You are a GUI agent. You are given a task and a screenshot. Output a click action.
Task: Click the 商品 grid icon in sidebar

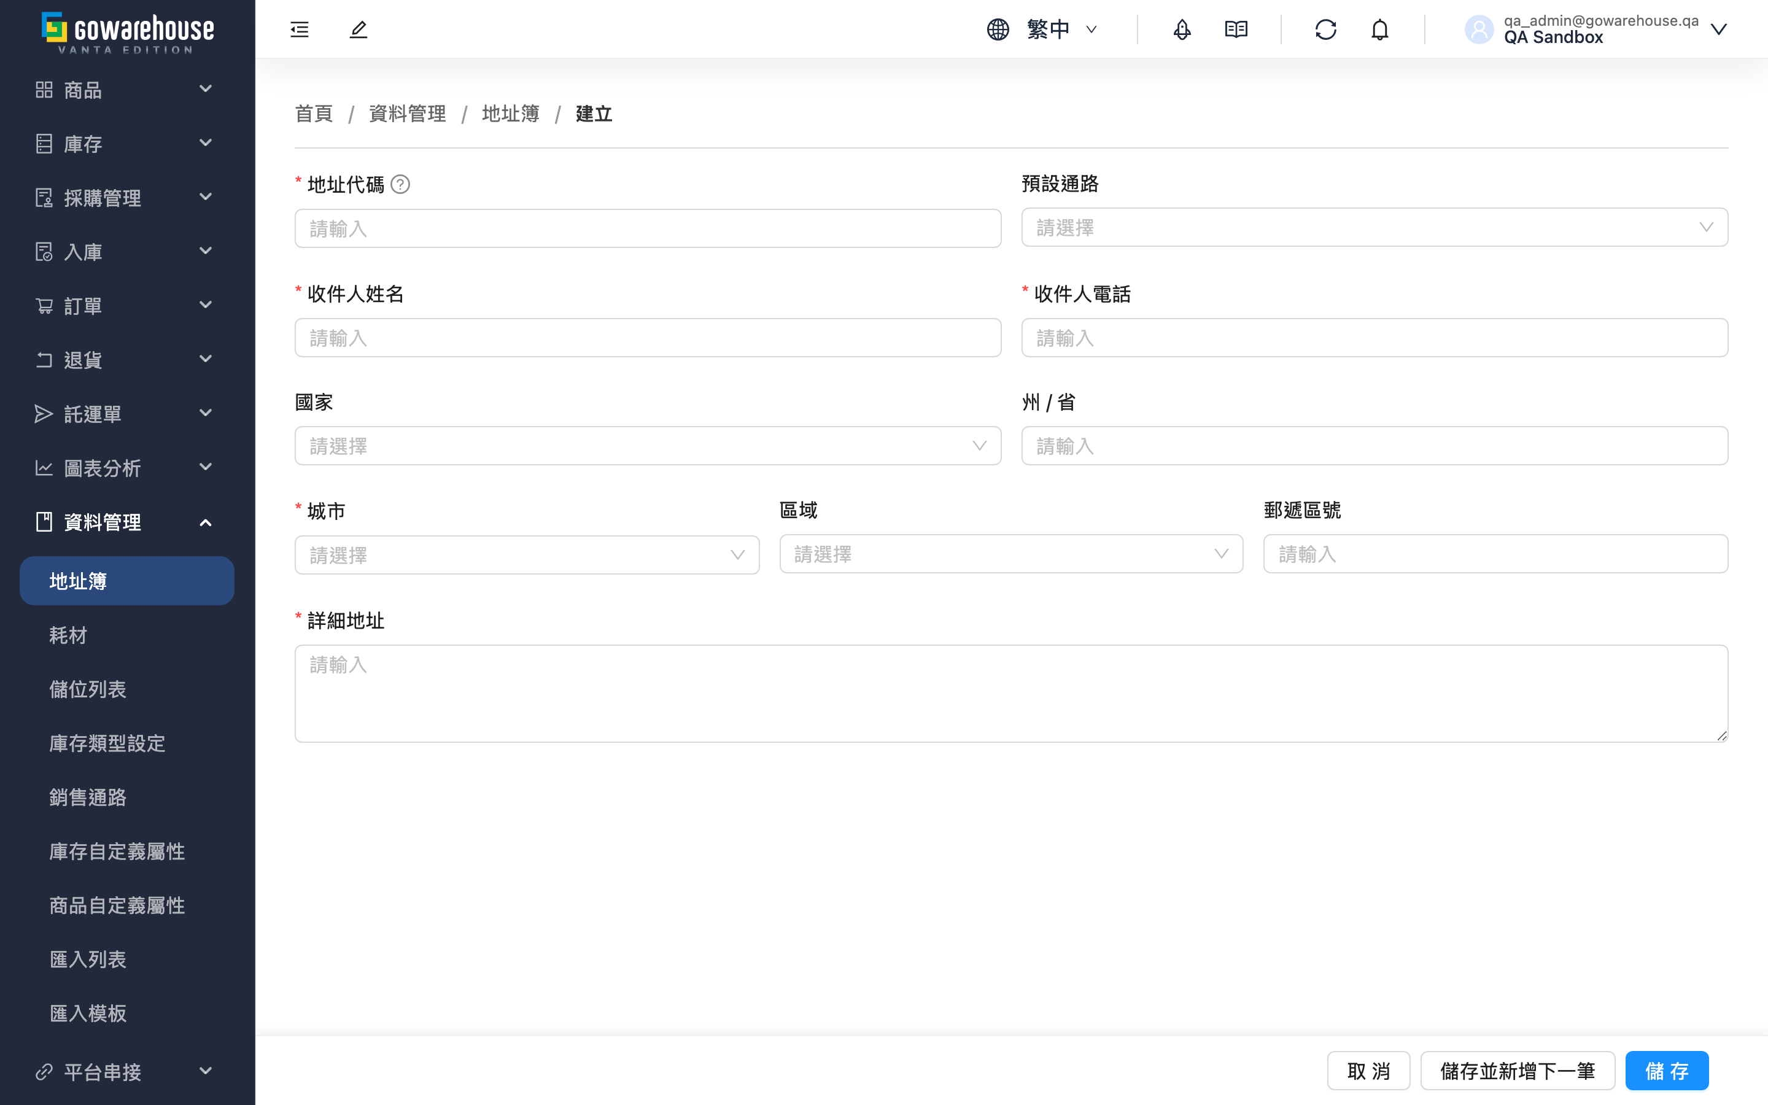pos(44,89)
